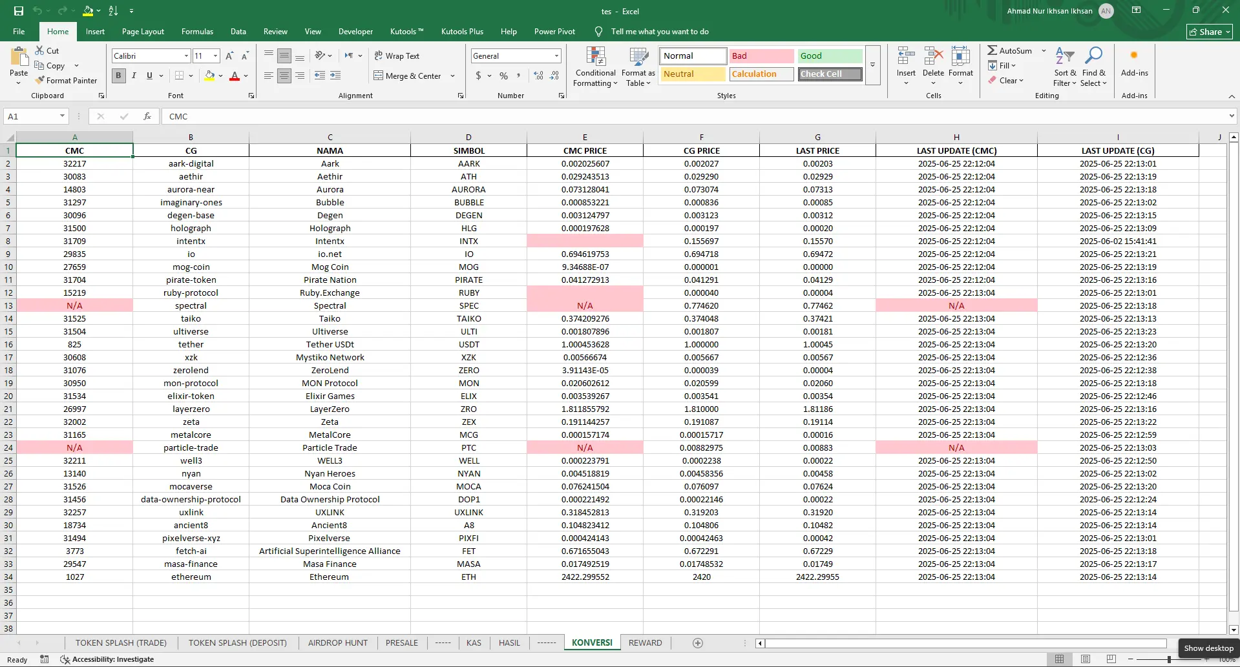Toggle Wrap Text
This screenshot has height=667, width=1240.
[397, 56]
